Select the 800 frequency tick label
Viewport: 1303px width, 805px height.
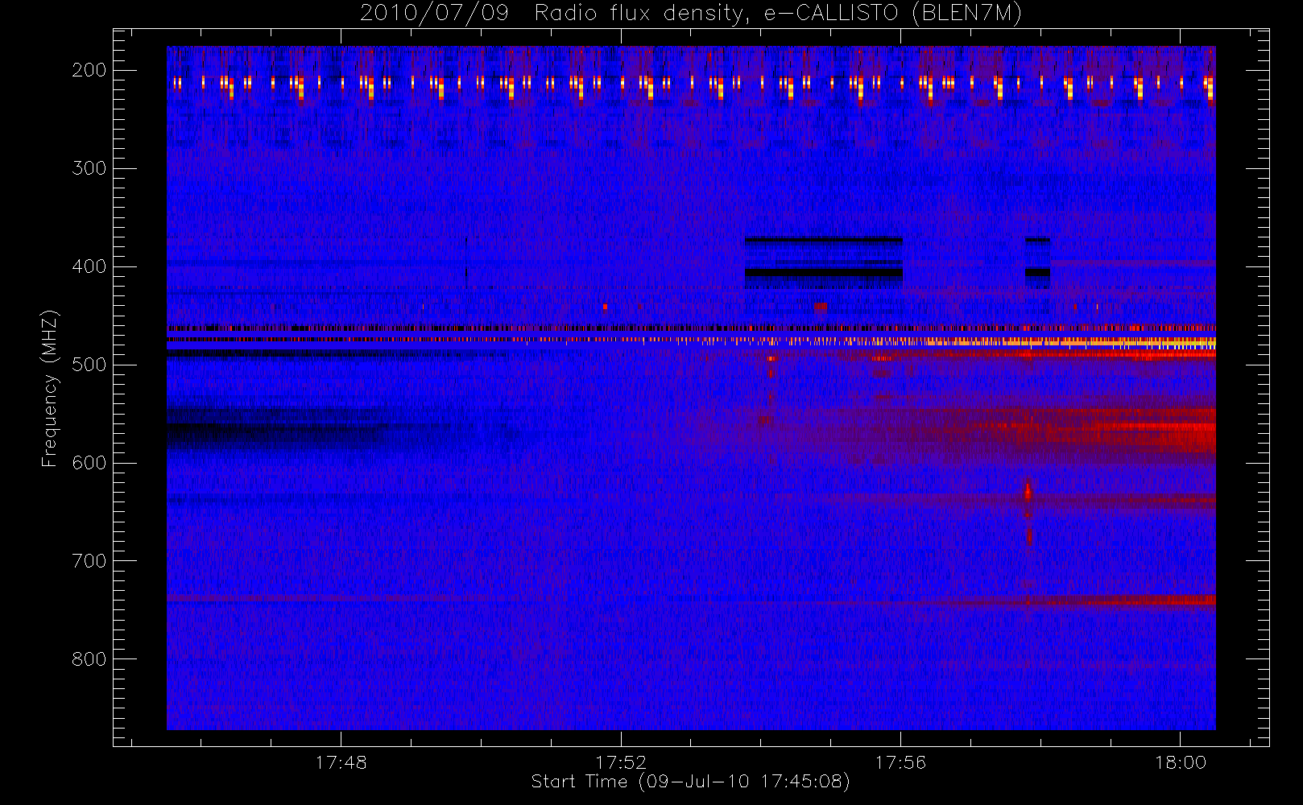[89, 659]
